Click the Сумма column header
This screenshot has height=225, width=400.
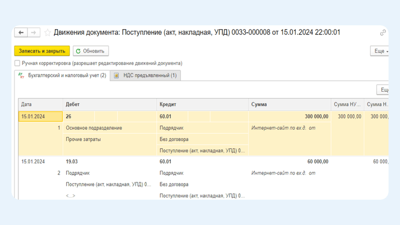(x=290, y=104)
